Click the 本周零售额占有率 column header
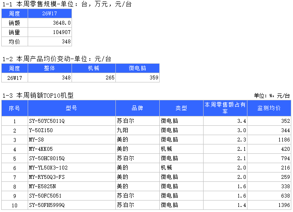Image resolution: width=293 pixels, height=212 pixels. point(225,108)
